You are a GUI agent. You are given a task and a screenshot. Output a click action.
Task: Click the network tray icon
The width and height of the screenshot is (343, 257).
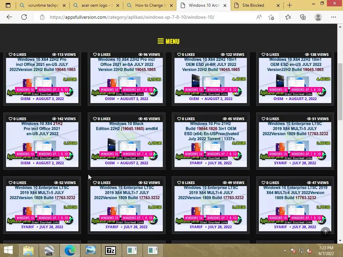click(x=301, y=251)
